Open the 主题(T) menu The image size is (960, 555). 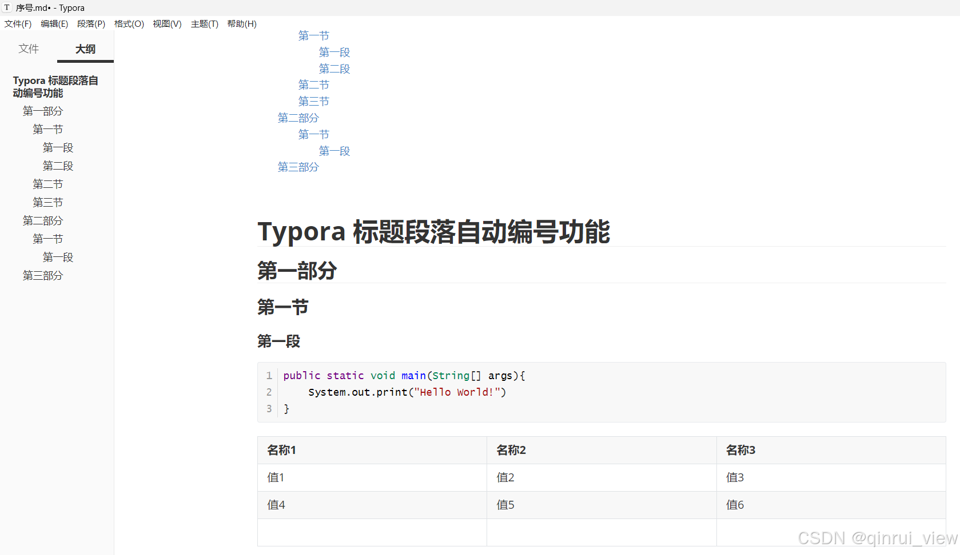205,24
